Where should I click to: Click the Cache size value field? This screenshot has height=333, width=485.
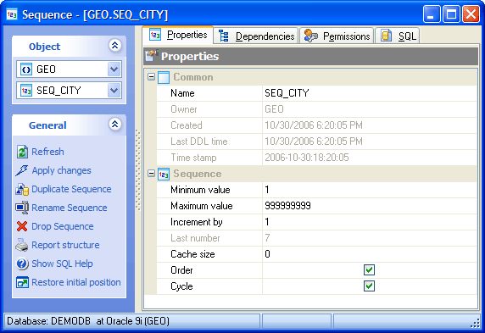(370, 254)
